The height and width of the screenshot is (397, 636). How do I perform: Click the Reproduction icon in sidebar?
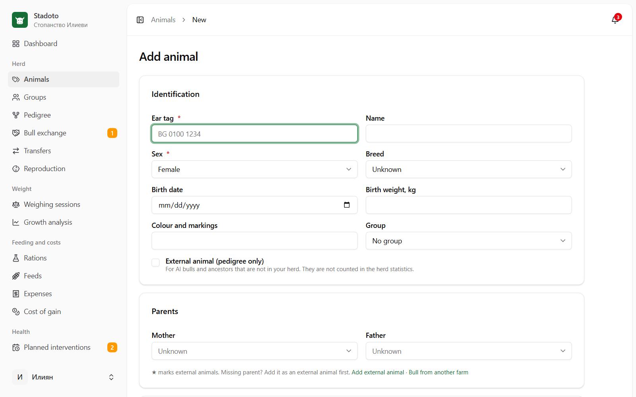click(x=16, y=169)
